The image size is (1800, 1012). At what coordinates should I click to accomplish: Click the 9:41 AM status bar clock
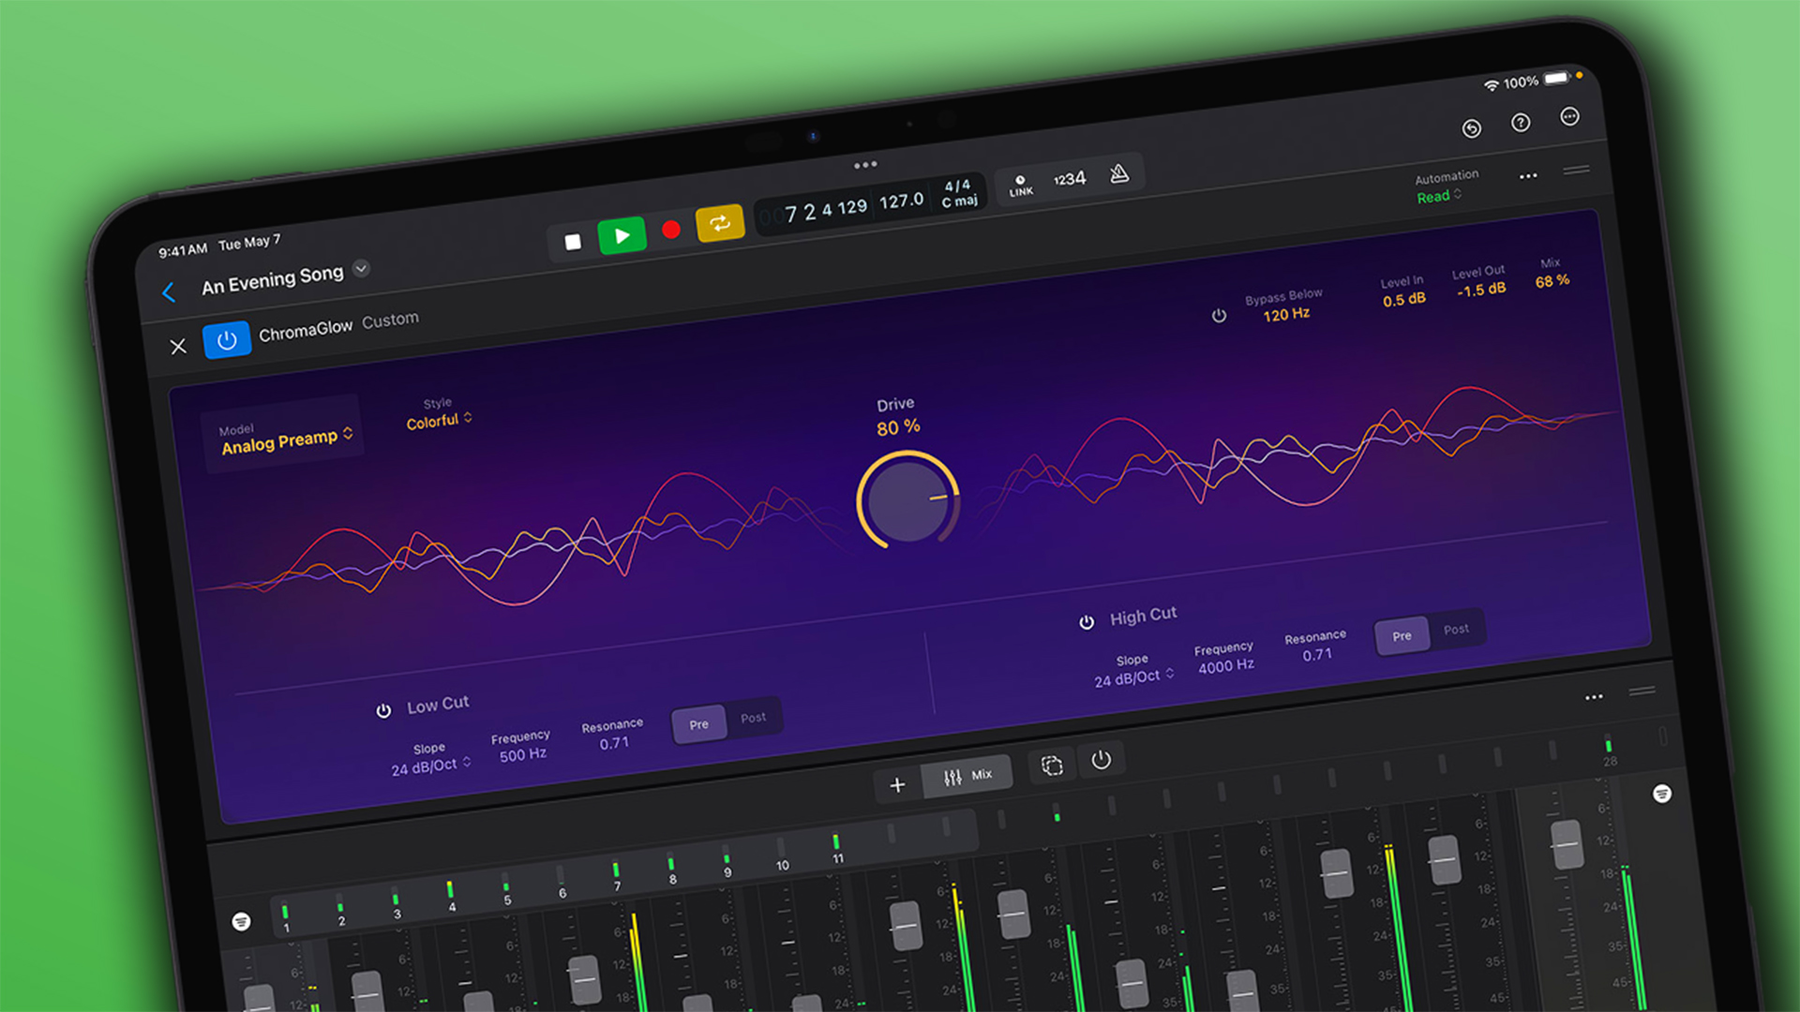[183, 250]
